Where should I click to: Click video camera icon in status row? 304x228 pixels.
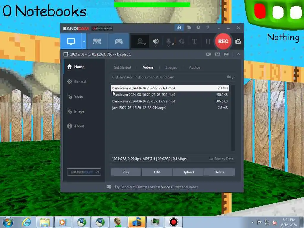point(209,54)
